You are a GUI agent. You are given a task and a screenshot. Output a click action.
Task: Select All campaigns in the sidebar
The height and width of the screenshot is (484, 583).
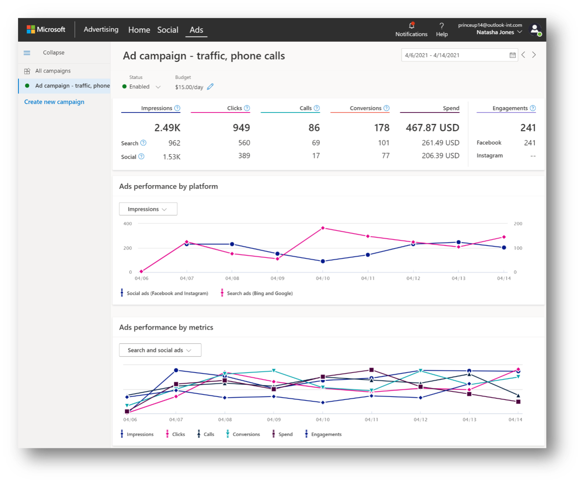[53, 71]
